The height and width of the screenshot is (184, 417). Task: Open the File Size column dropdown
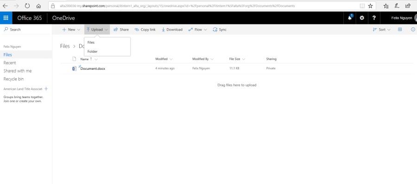237,59
